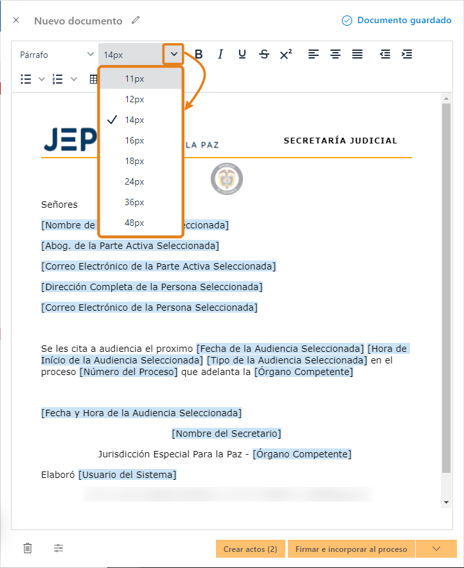Click Correo Electrónico de la Persona placeholder
Viewport: 464px width, 568px height.
pos(150,307)
